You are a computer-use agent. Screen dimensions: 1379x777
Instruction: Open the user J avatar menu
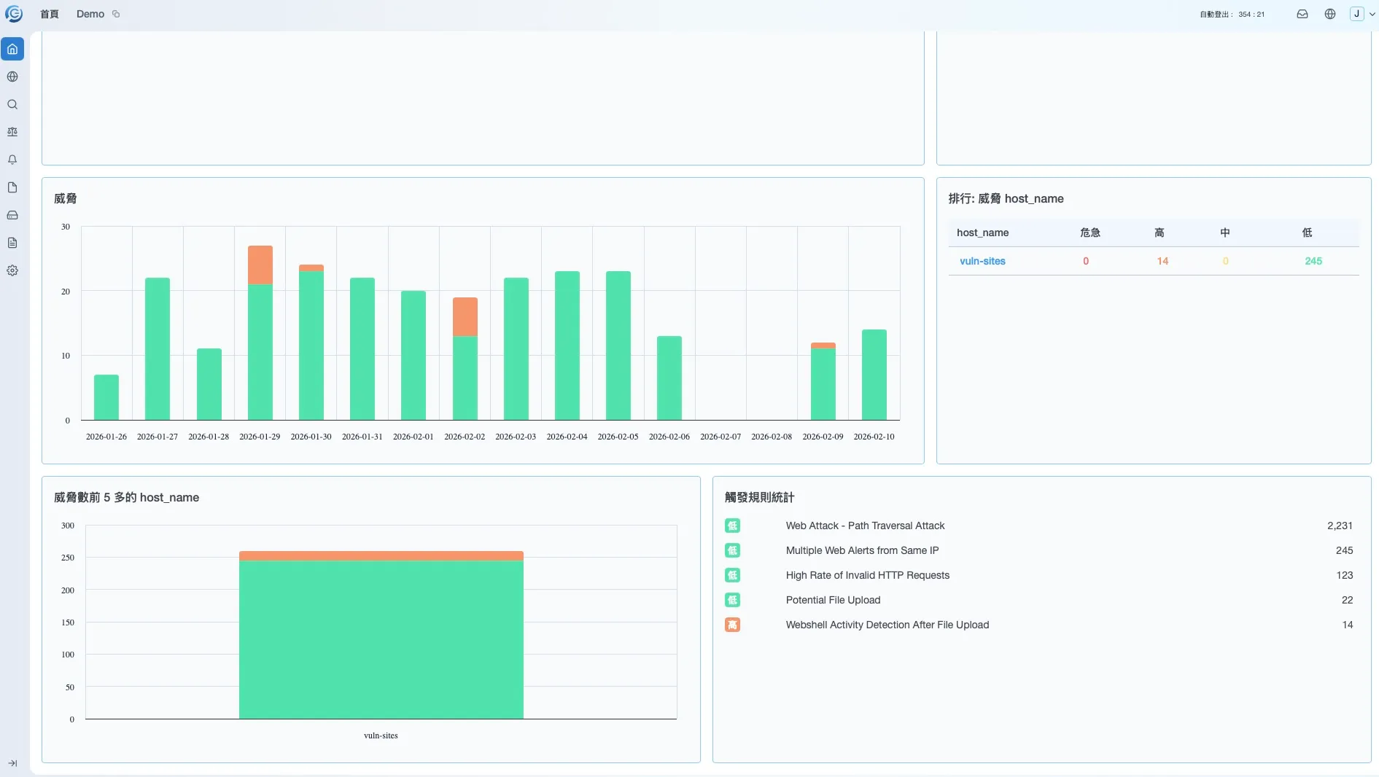coord(1362,14)
